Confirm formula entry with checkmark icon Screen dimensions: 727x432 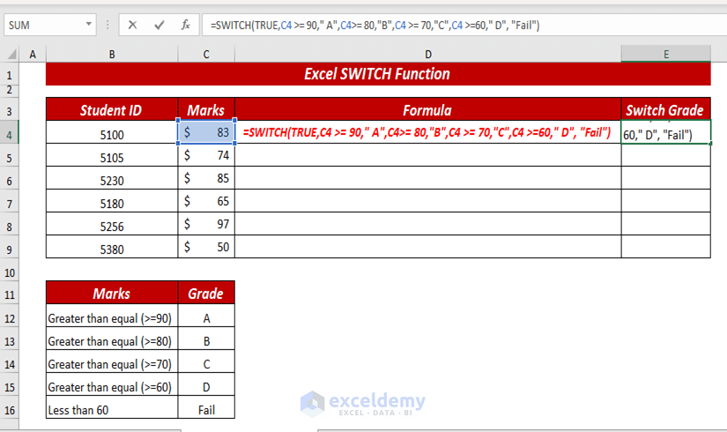(159, 25)
